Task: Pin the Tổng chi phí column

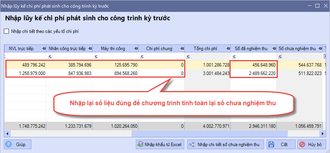Action: click(x=228, y=49)
